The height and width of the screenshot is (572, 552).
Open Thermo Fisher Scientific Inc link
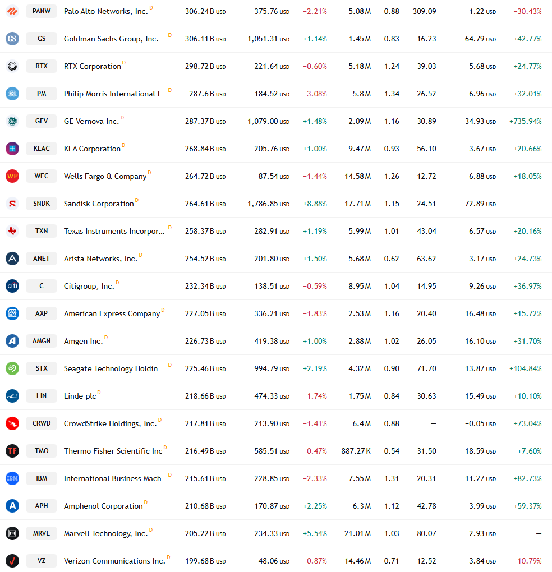click(x=113, y=451)
